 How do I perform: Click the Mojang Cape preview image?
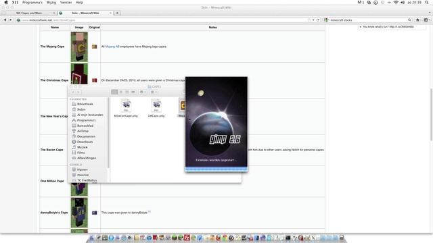(79, 47)
